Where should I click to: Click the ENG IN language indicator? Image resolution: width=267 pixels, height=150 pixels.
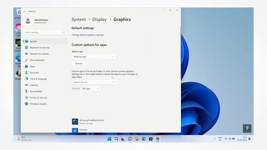pos(220,139)
